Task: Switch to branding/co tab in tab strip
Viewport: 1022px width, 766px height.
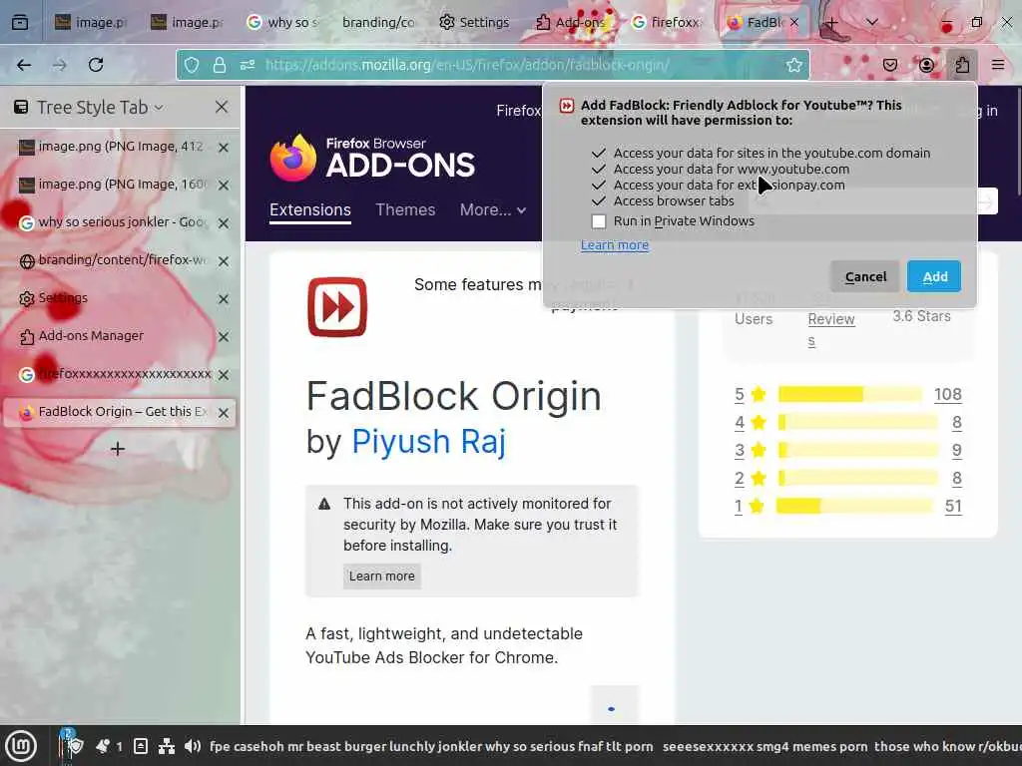Action: click(378, 23)
